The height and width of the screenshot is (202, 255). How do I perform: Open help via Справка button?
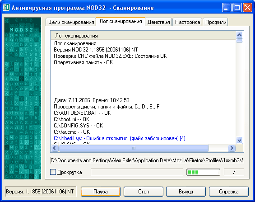point(229,192)
